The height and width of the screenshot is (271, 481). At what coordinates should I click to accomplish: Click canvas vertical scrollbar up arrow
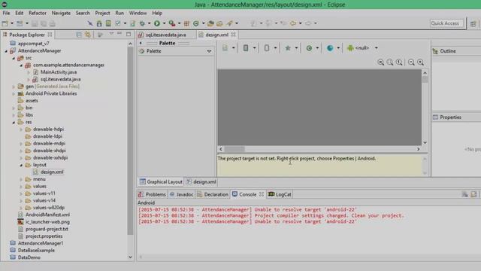pyautogui.click(x=425, y=73)
